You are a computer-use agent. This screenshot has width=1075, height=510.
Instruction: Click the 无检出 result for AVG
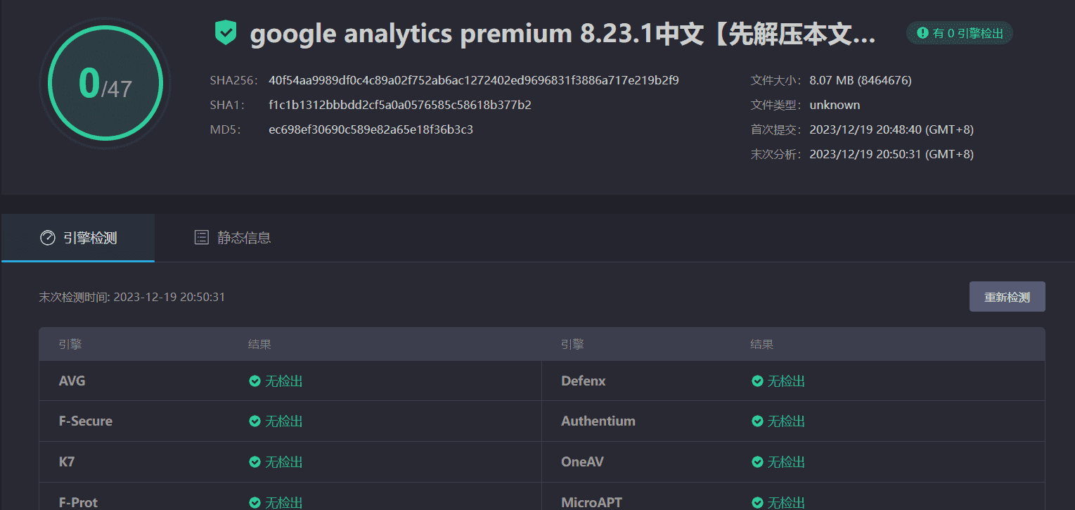click(x=284, y=381)
